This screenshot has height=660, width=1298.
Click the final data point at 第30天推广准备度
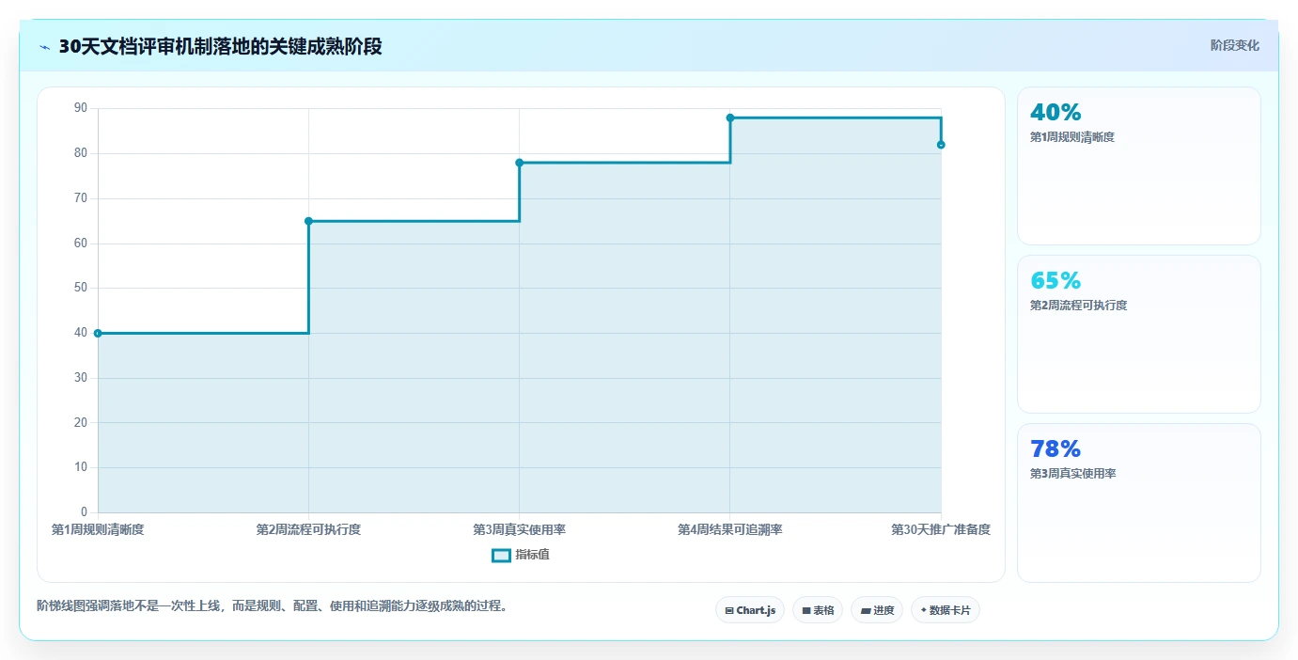pyautogui.click(x=941, y=145)
